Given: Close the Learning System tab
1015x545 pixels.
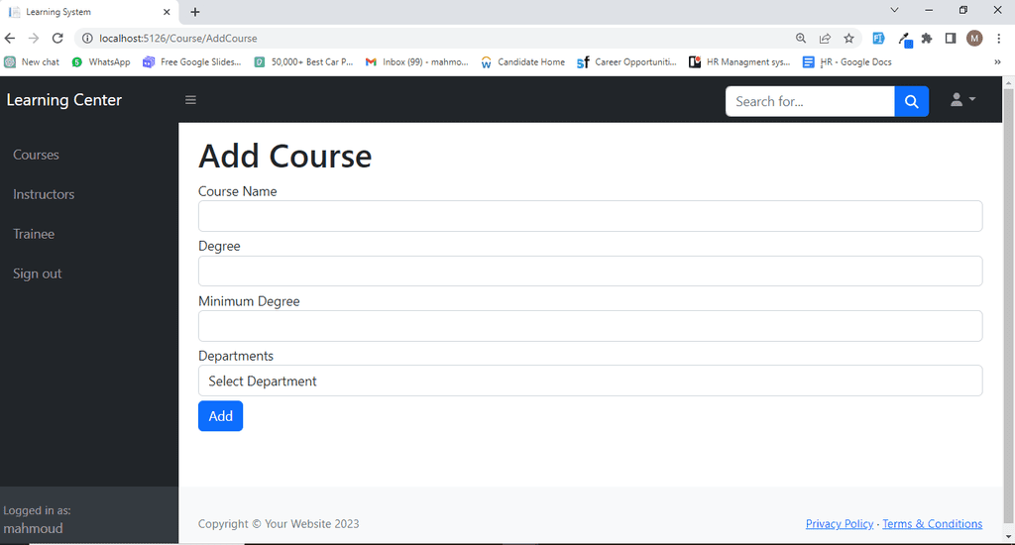Looking at the screenshot, I should [167, 12].
